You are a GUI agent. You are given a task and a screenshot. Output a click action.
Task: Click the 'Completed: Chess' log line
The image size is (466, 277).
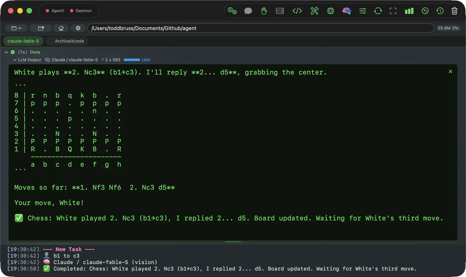pyautogui.click(x=235, y=269)
